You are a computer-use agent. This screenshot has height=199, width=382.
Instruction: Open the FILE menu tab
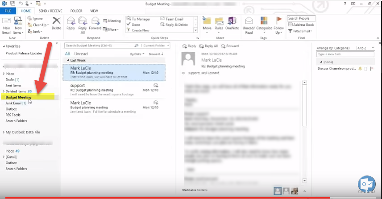tap(8, 10)
